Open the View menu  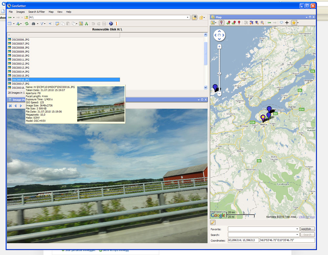[x=60, y=12]
